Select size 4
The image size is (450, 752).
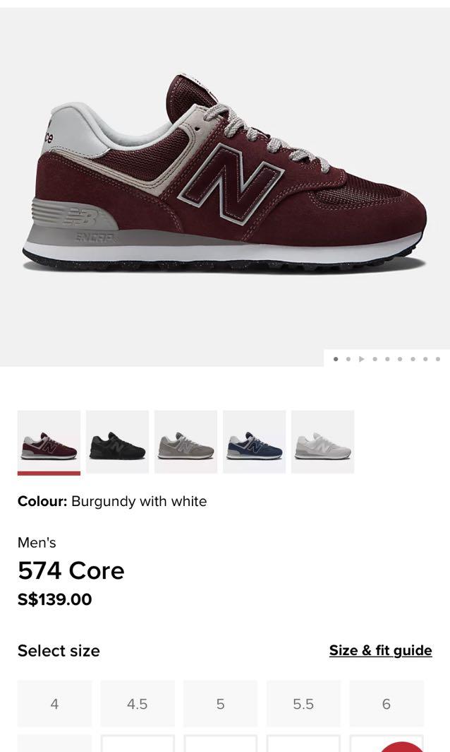[x=54, y=703]
